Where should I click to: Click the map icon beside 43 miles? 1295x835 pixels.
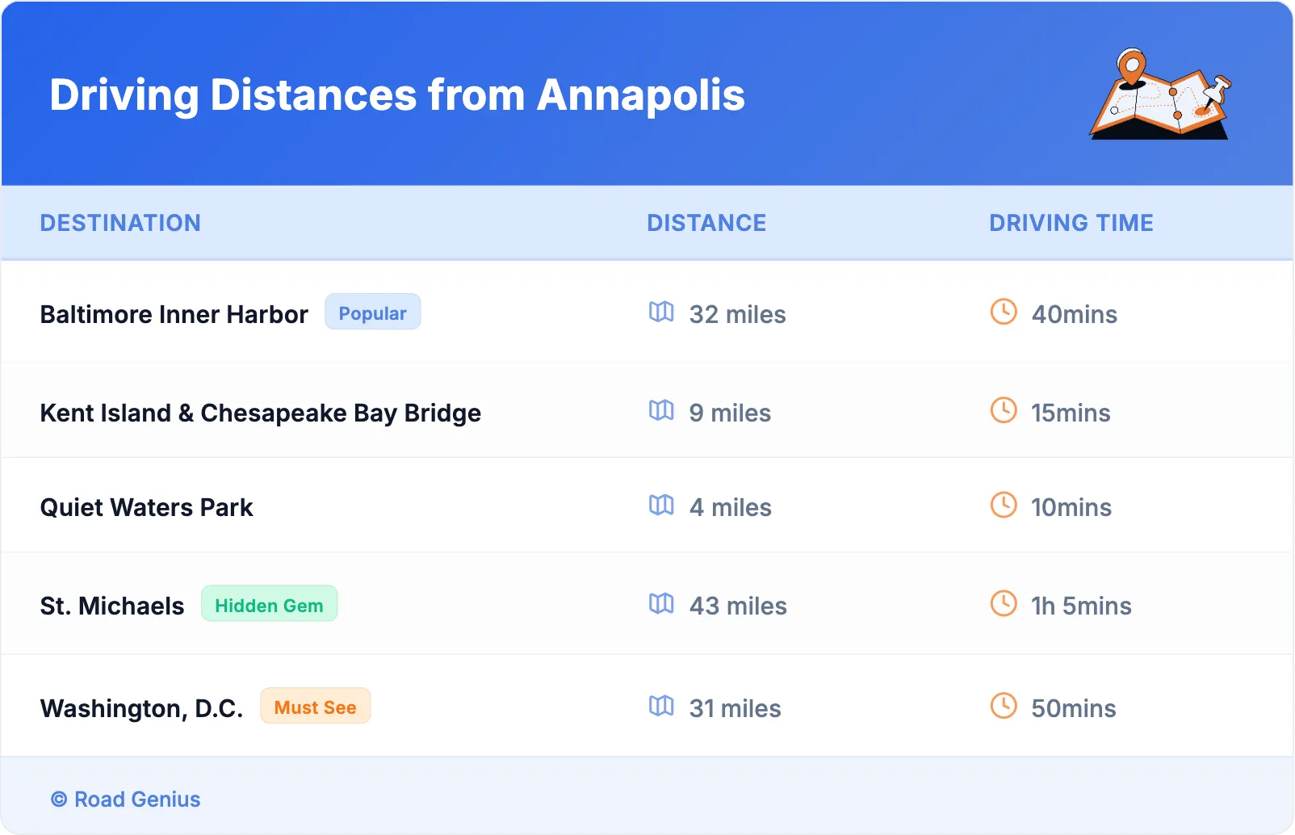point(661,603)
